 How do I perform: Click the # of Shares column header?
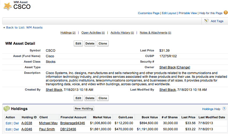170,117
